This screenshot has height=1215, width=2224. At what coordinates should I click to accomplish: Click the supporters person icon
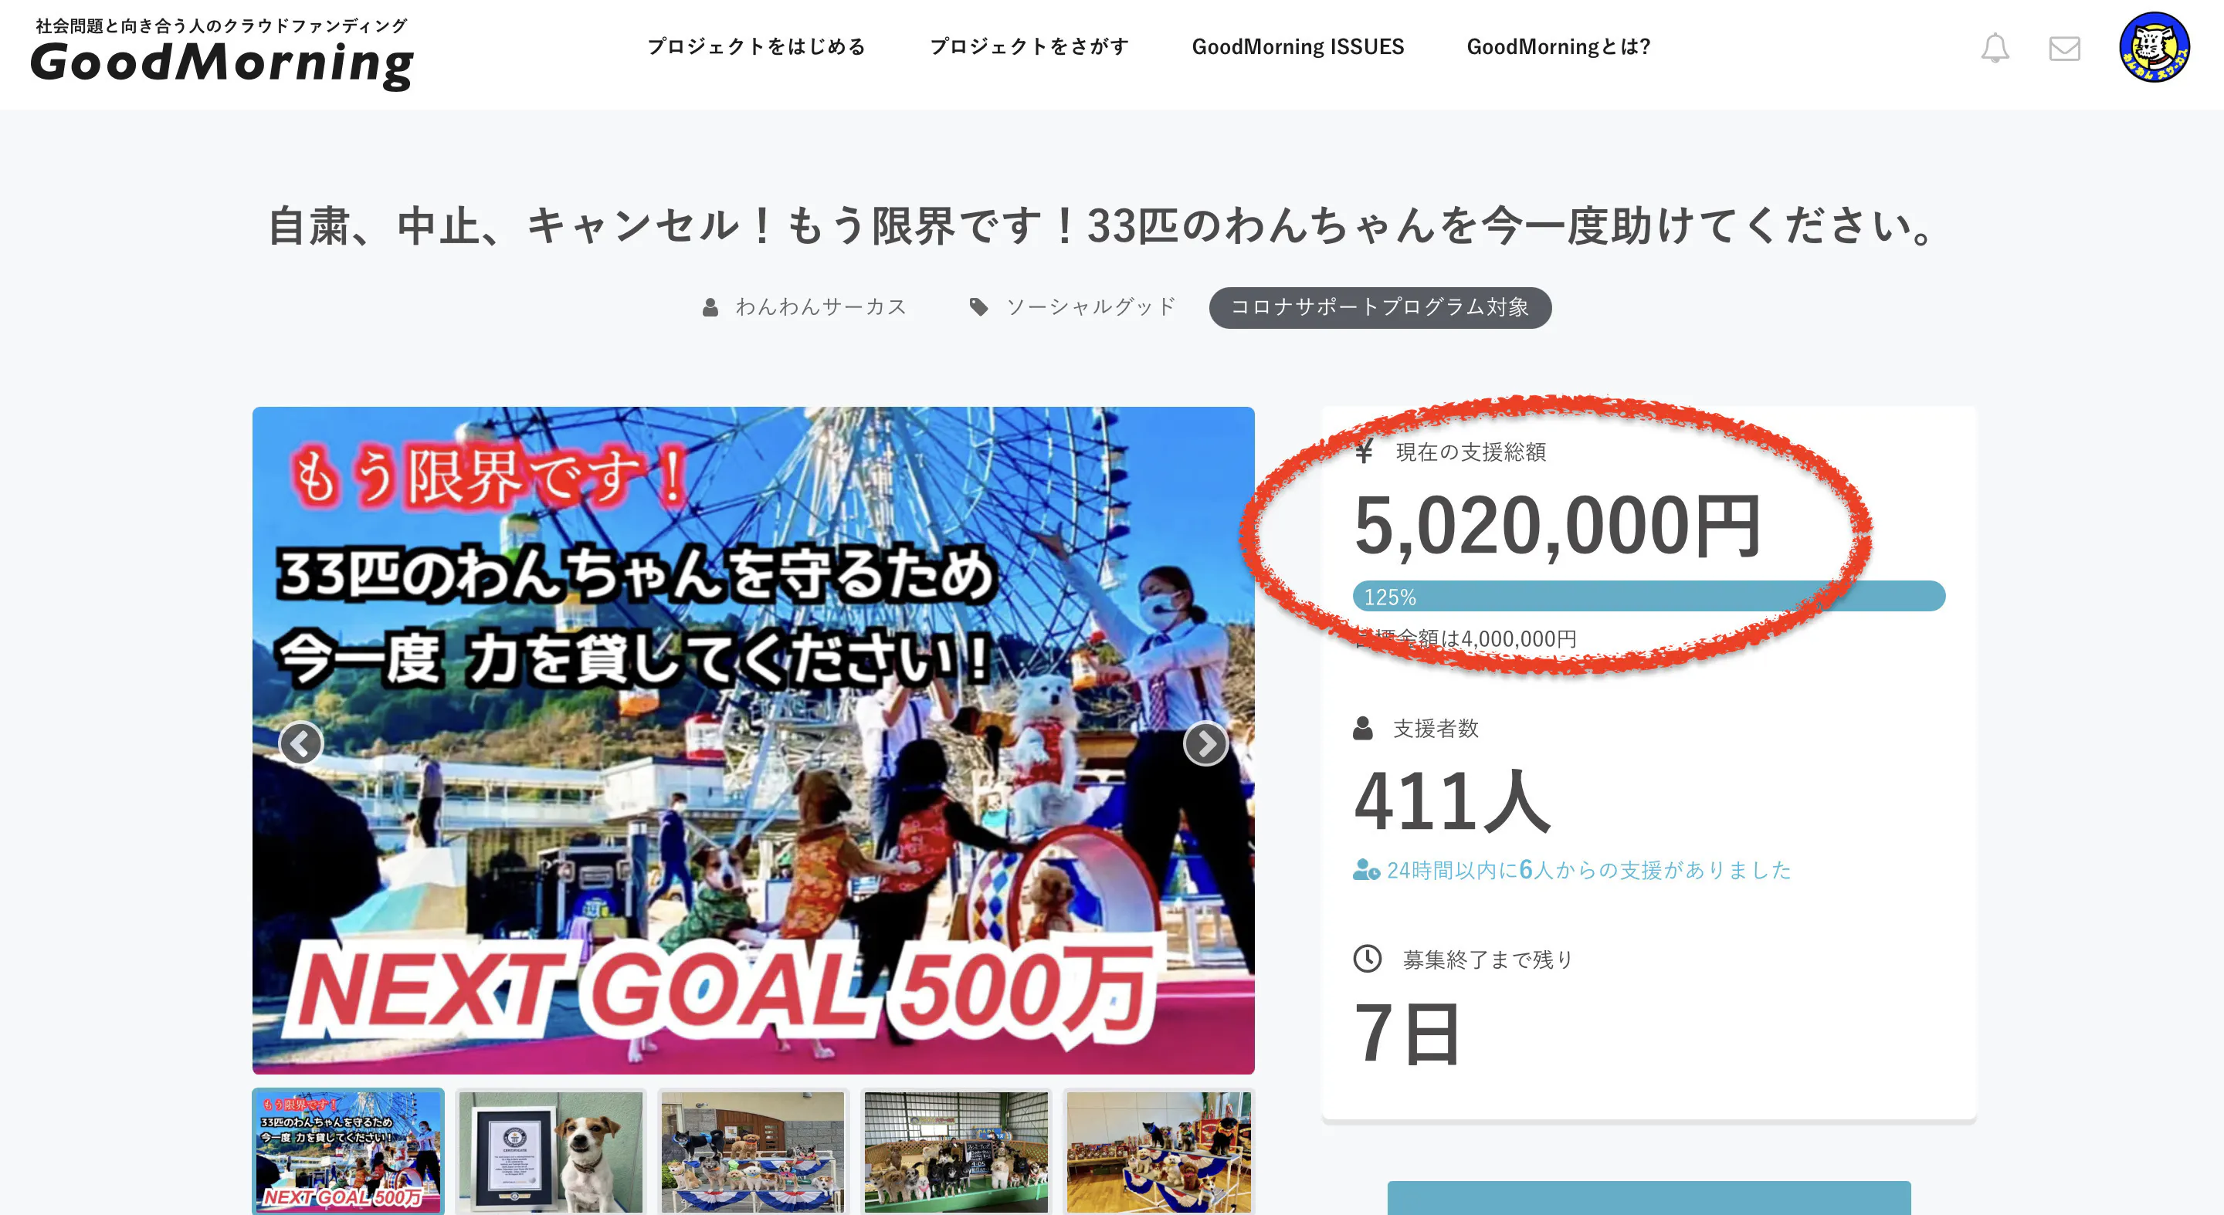click(x=1362, y=729)
